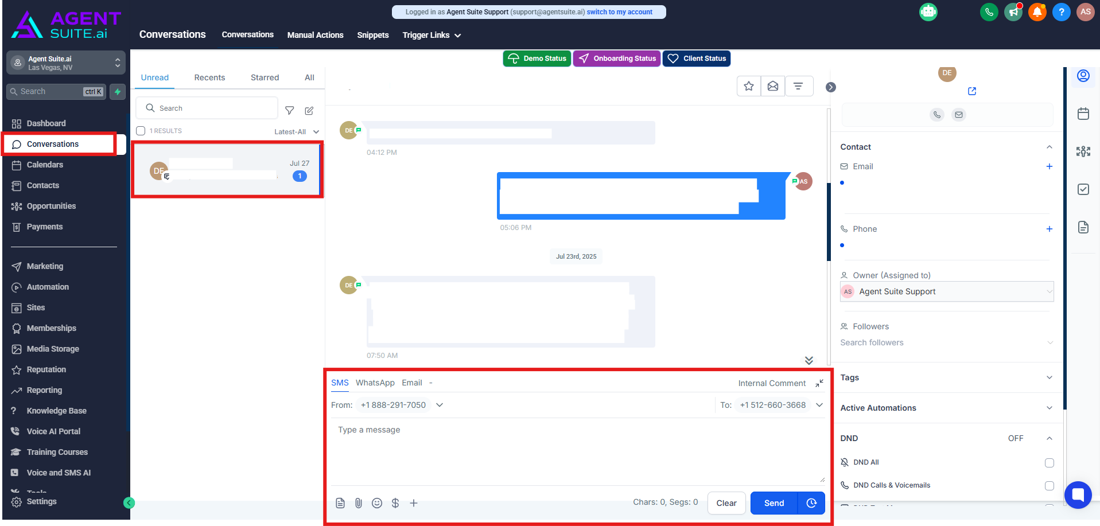Image resolution: width=1100 pixels, height=526 pixels.
Task: Open the orange notifications bell
Action: 1037,12
